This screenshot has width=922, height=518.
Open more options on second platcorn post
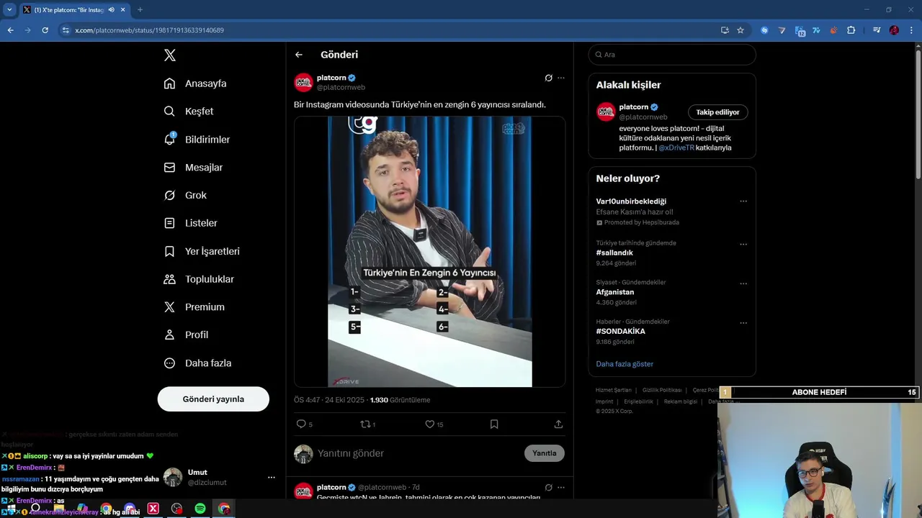(561, 487)
